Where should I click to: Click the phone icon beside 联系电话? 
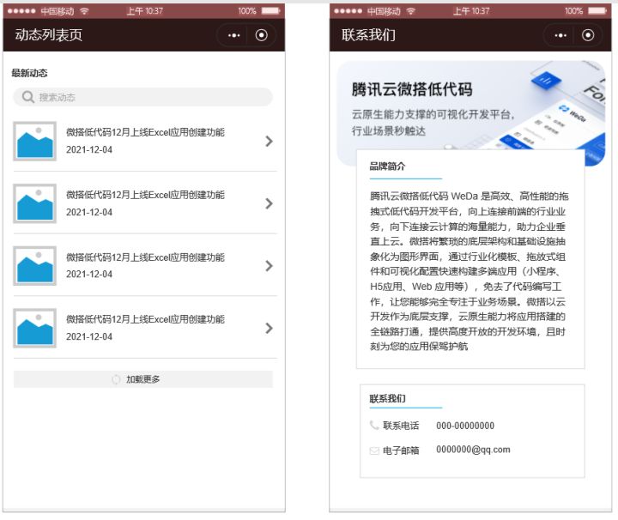tap(374, 425)
